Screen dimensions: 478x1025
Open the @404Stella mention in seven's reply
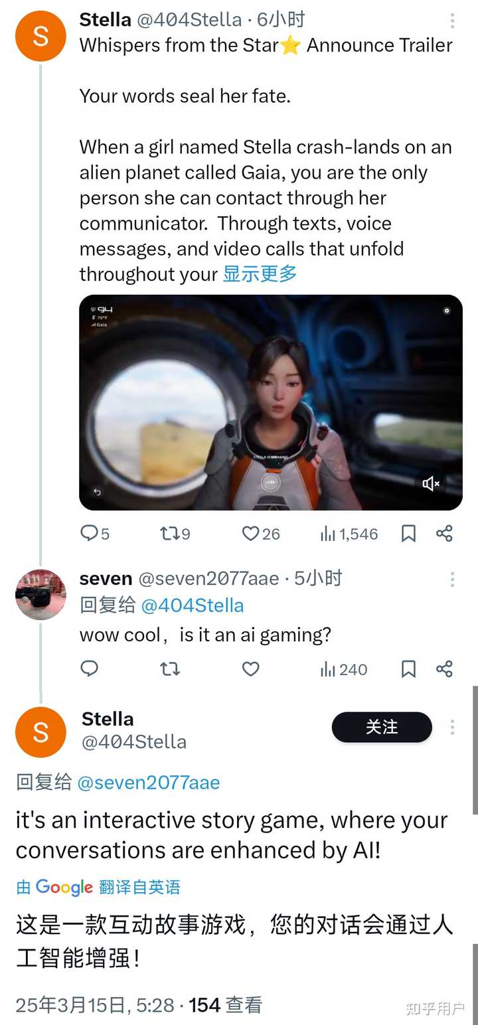coord(193,605)
